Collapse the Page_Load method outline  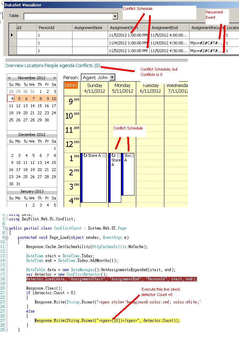pos(7,238)
